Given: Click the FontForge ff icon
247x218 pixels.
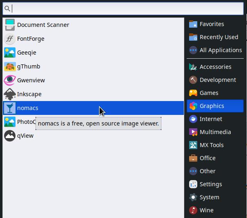Looking at the screenshot, I should [x=10, y=39].
